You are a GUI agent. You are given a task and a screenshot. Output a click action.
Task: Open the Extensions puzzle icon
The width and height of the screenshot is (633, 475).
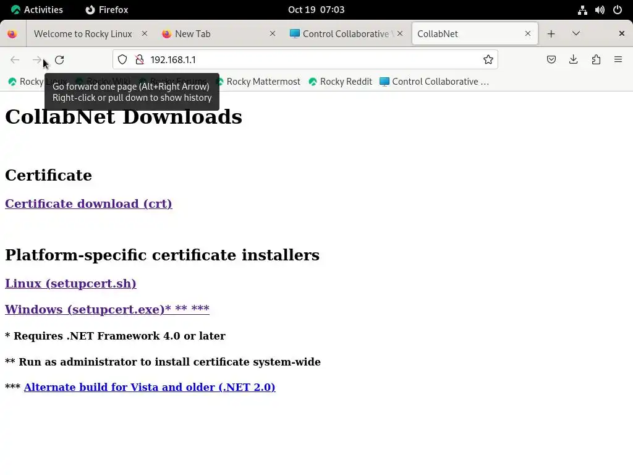pyautogui.click(x=596, y=60)
